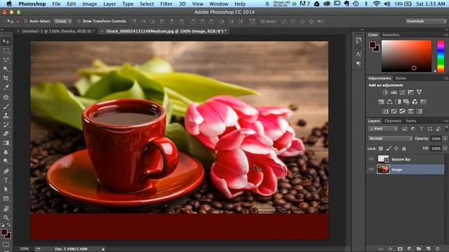449x252 pixels.
Task: Toggle lock transparent pixels
Action: point(381,148)
